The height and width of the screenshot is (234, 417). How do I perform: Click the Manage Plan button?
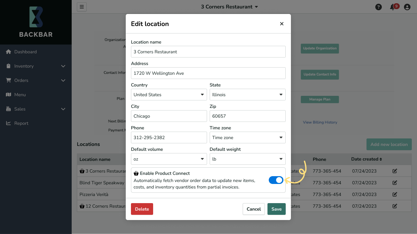320,99
